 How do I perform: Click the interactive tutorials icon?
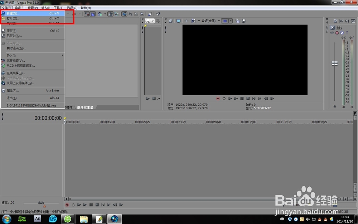click(150, 14)
